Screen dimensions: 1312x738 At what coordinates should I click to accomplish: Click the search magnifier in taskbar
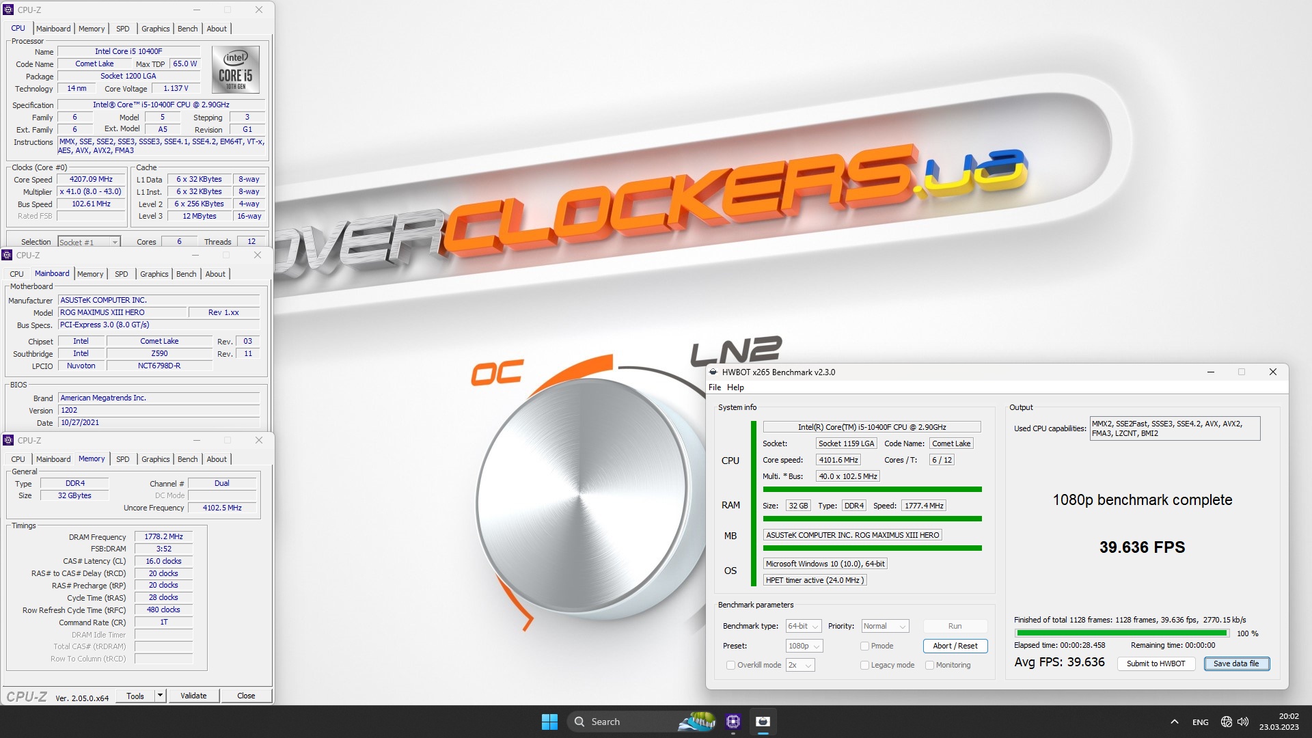tap(579, 722)
